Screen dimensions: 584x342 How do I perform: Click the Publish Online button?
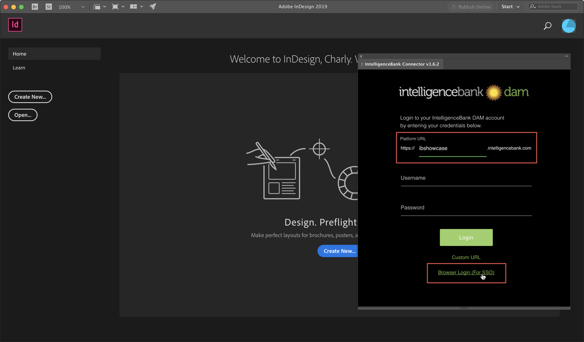pos(471,7)
